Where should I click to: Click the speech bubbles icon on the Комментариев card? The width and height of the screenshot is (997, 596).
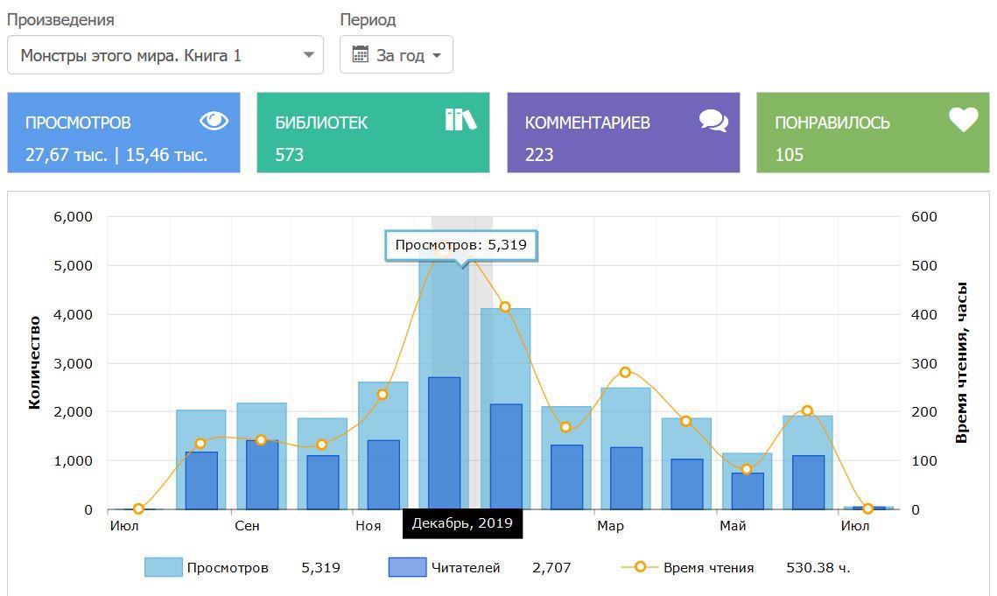point(713,121)
